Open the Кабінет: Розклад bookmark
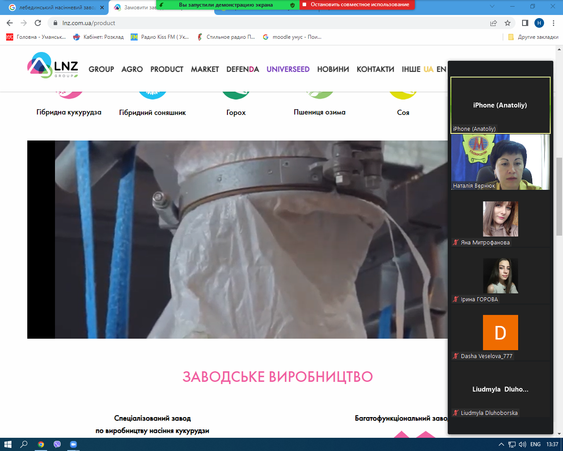 coord(99,37)
